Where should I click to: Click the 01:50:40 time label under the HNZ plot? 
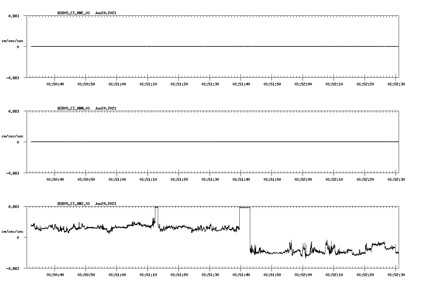coord(55,275)
